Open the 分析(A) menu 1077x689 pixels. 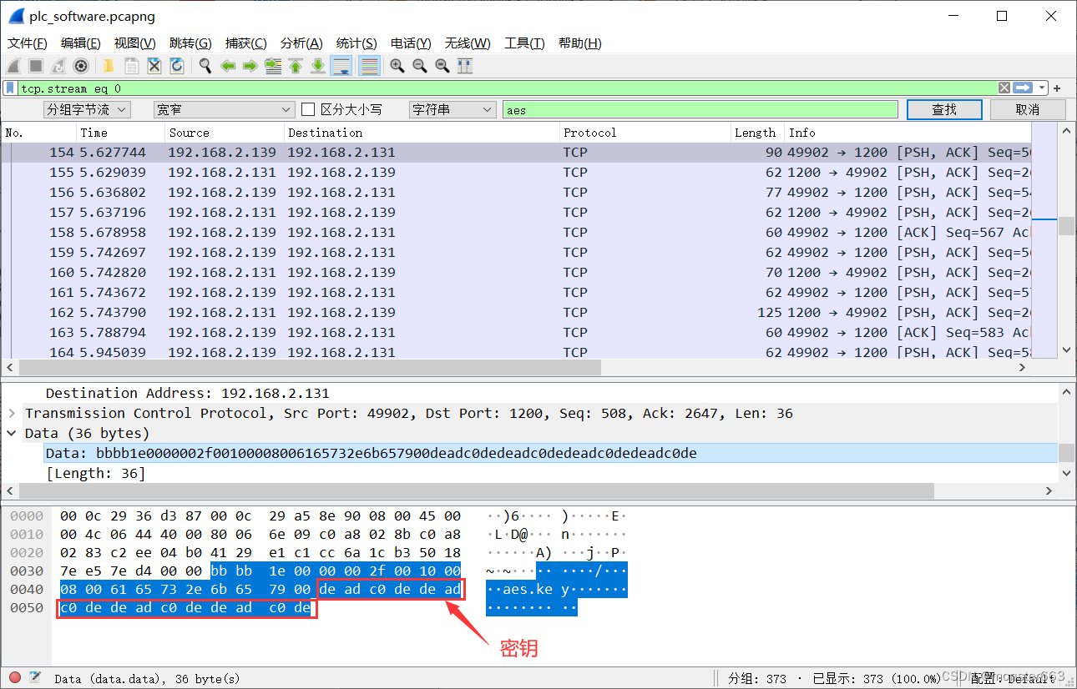pyautogui.click(x=301, y=43)
